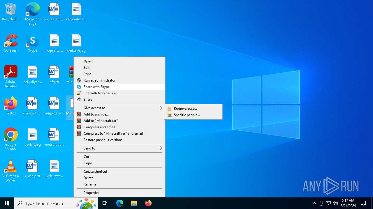The width and height of the screenshot is (373, 209).
Task: Select the actuallyco... image file icon
Action: pyautogui.click(x=32, y=75)
